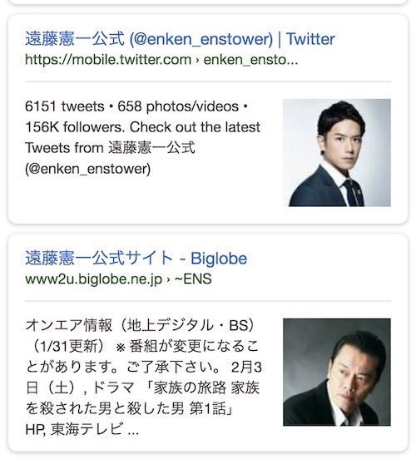The image size is (416, 459).
Task: Open the 遠藤憲一公式サイト - Biglobe title
Action: 136,258
